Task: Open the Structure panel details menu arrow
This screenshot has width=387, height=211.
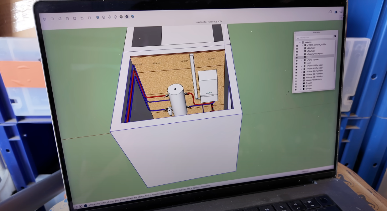Action: pyautogui.click(x=335, y=36)
